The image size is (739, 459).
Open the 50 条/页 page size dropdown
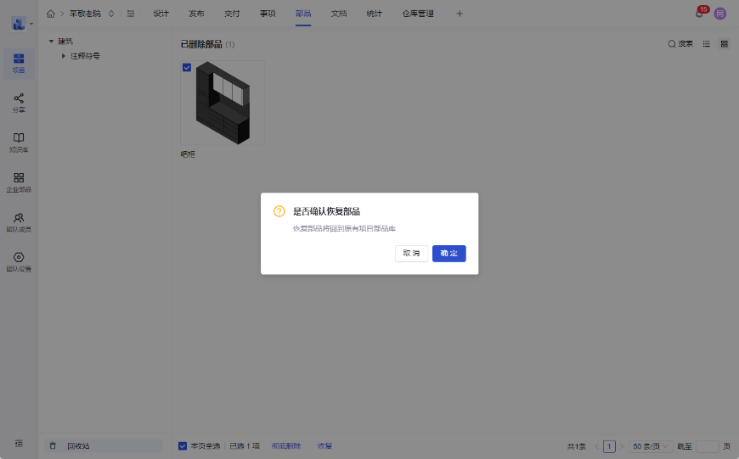pos(651,446)
